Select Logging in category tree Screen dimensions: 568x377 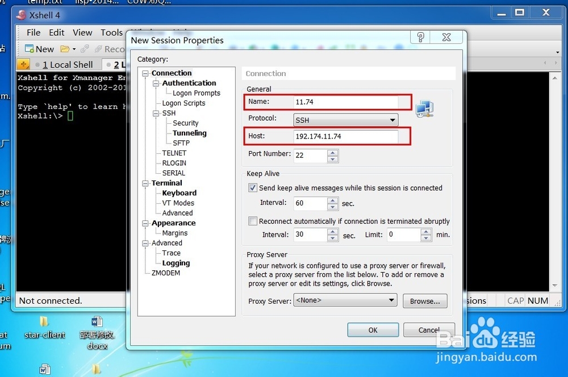(x=176, y=263)
